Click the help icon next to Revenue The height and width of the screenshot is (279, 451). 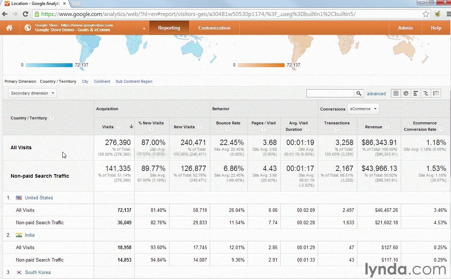[x=387, y=127]
